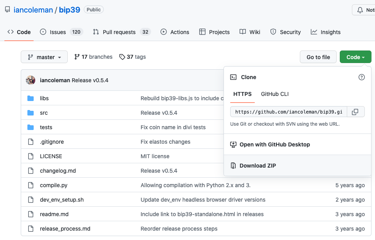
Task: Click the Go to file button
Action: (318, 57)
